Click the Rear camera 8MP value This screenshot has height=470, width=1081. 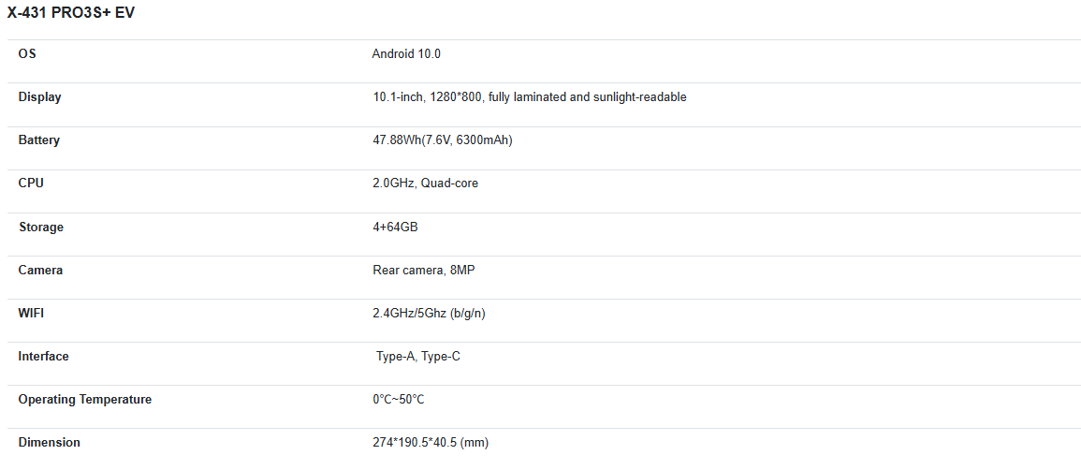pos(424,271)
